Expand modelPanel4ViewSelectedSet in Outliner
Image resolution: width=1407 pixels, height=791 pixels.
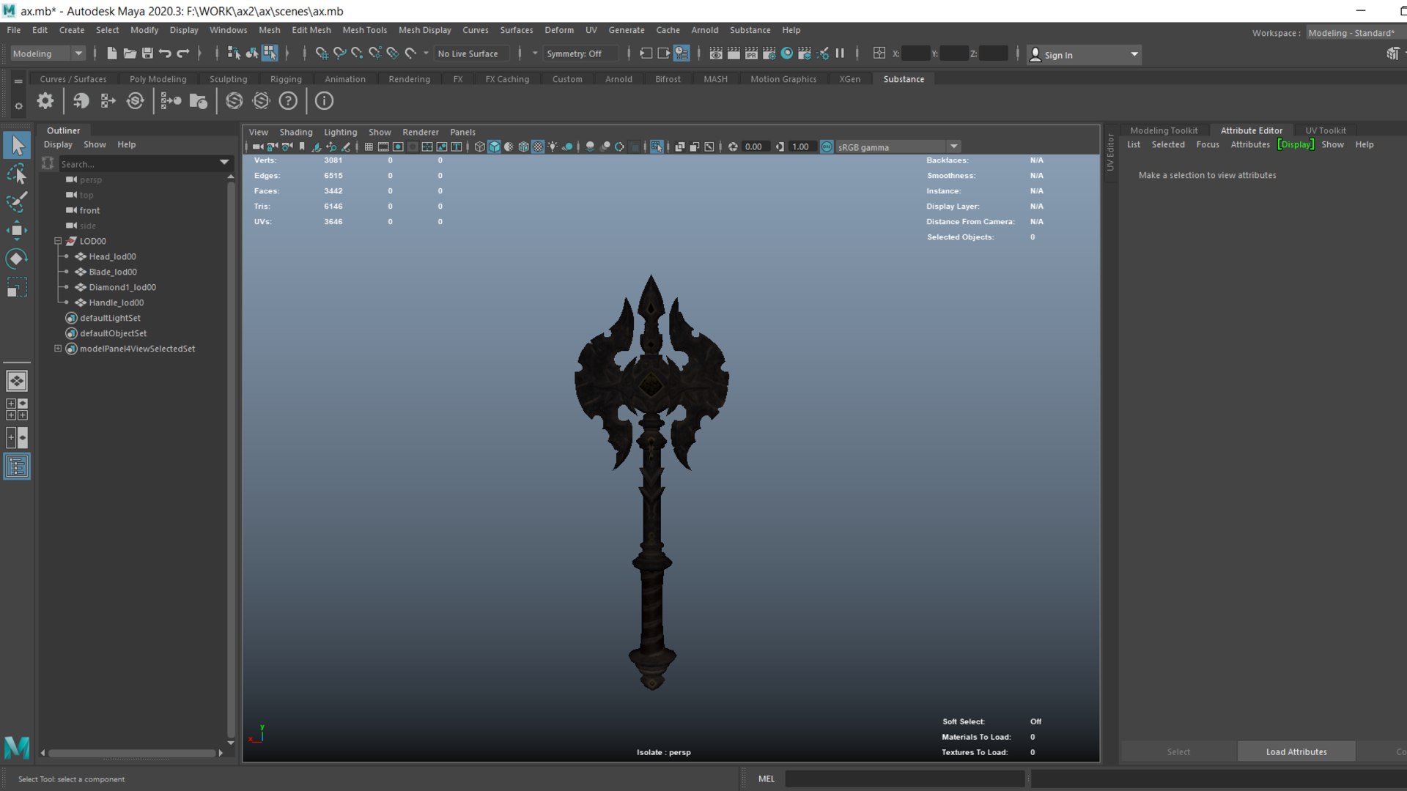click(x=58, y=349)
